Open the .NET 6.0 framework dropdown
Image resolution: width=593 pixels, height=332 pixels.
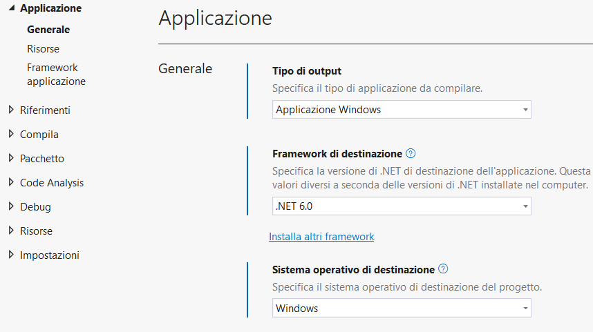point(401,206)
